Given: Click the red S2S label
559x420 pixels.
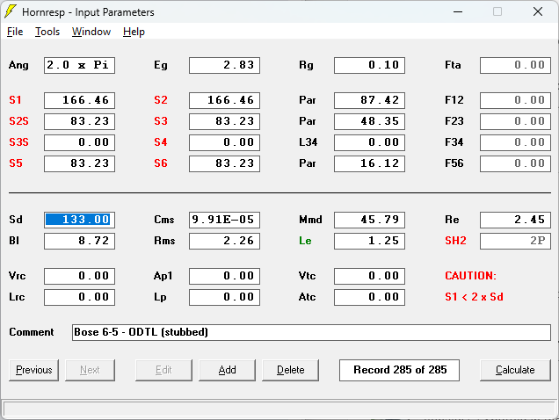Looking at the screenshot, I should point(18,121).
